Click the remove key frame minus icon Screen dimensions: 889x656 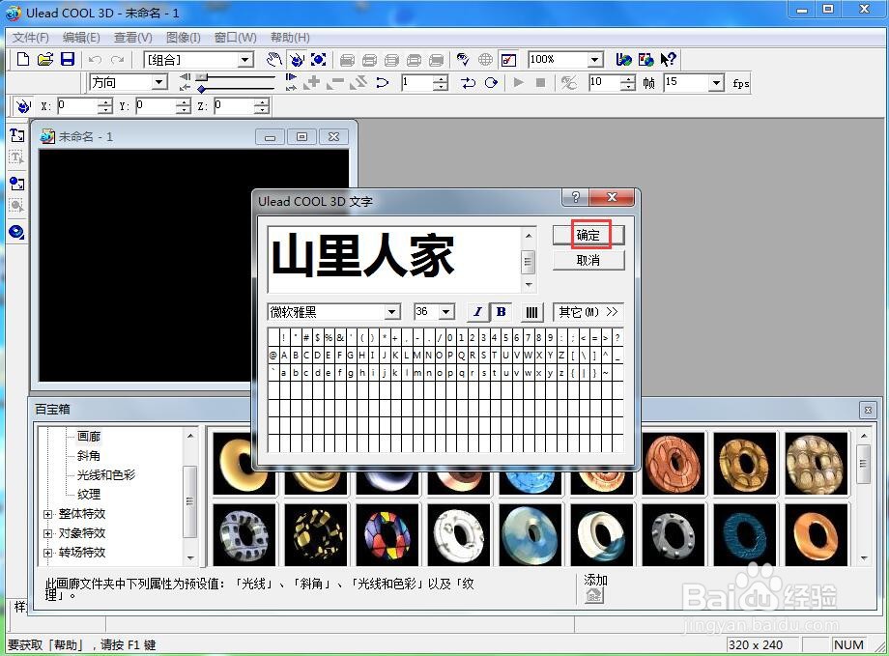point(335,83)
